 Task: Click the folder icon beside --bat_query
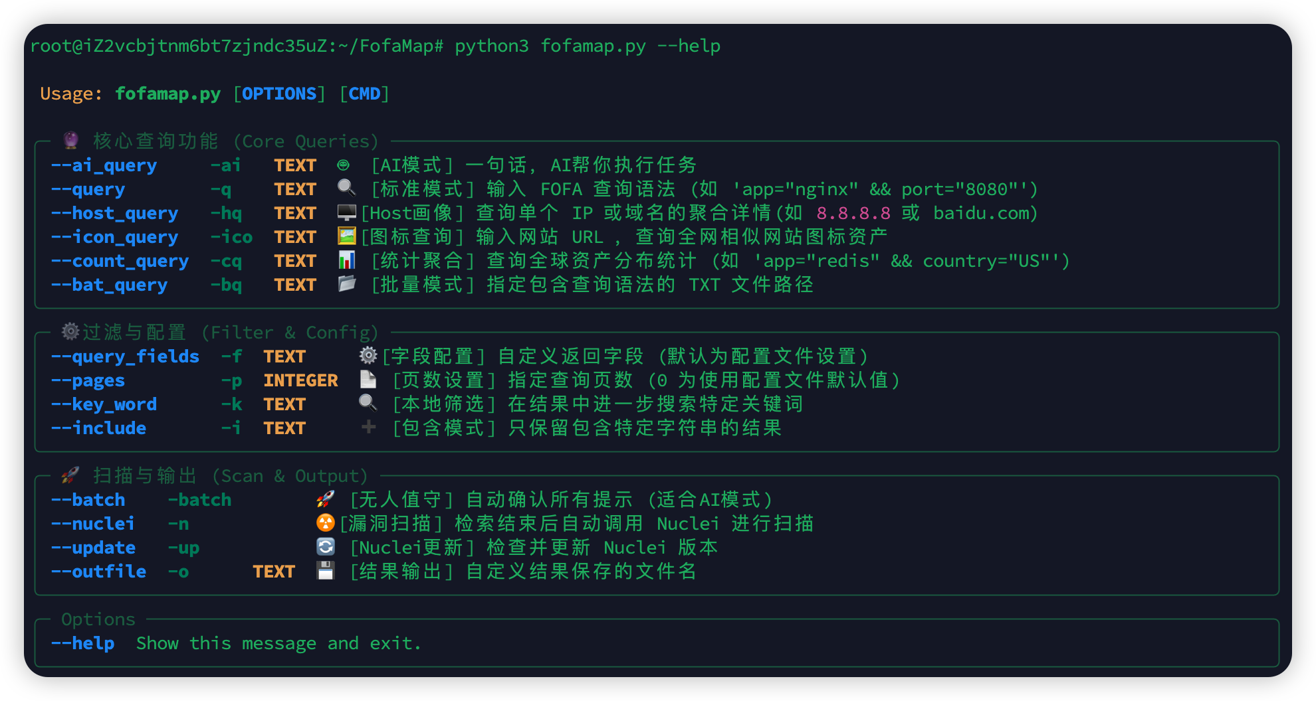(x=346, y=284)
